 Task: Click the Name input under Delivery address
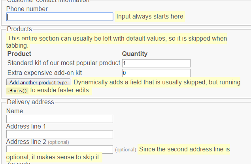pos(60,119)
